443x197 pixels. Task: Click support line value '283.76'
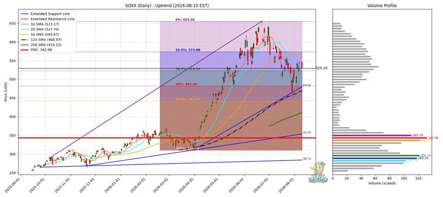click(x=307, y=159)
